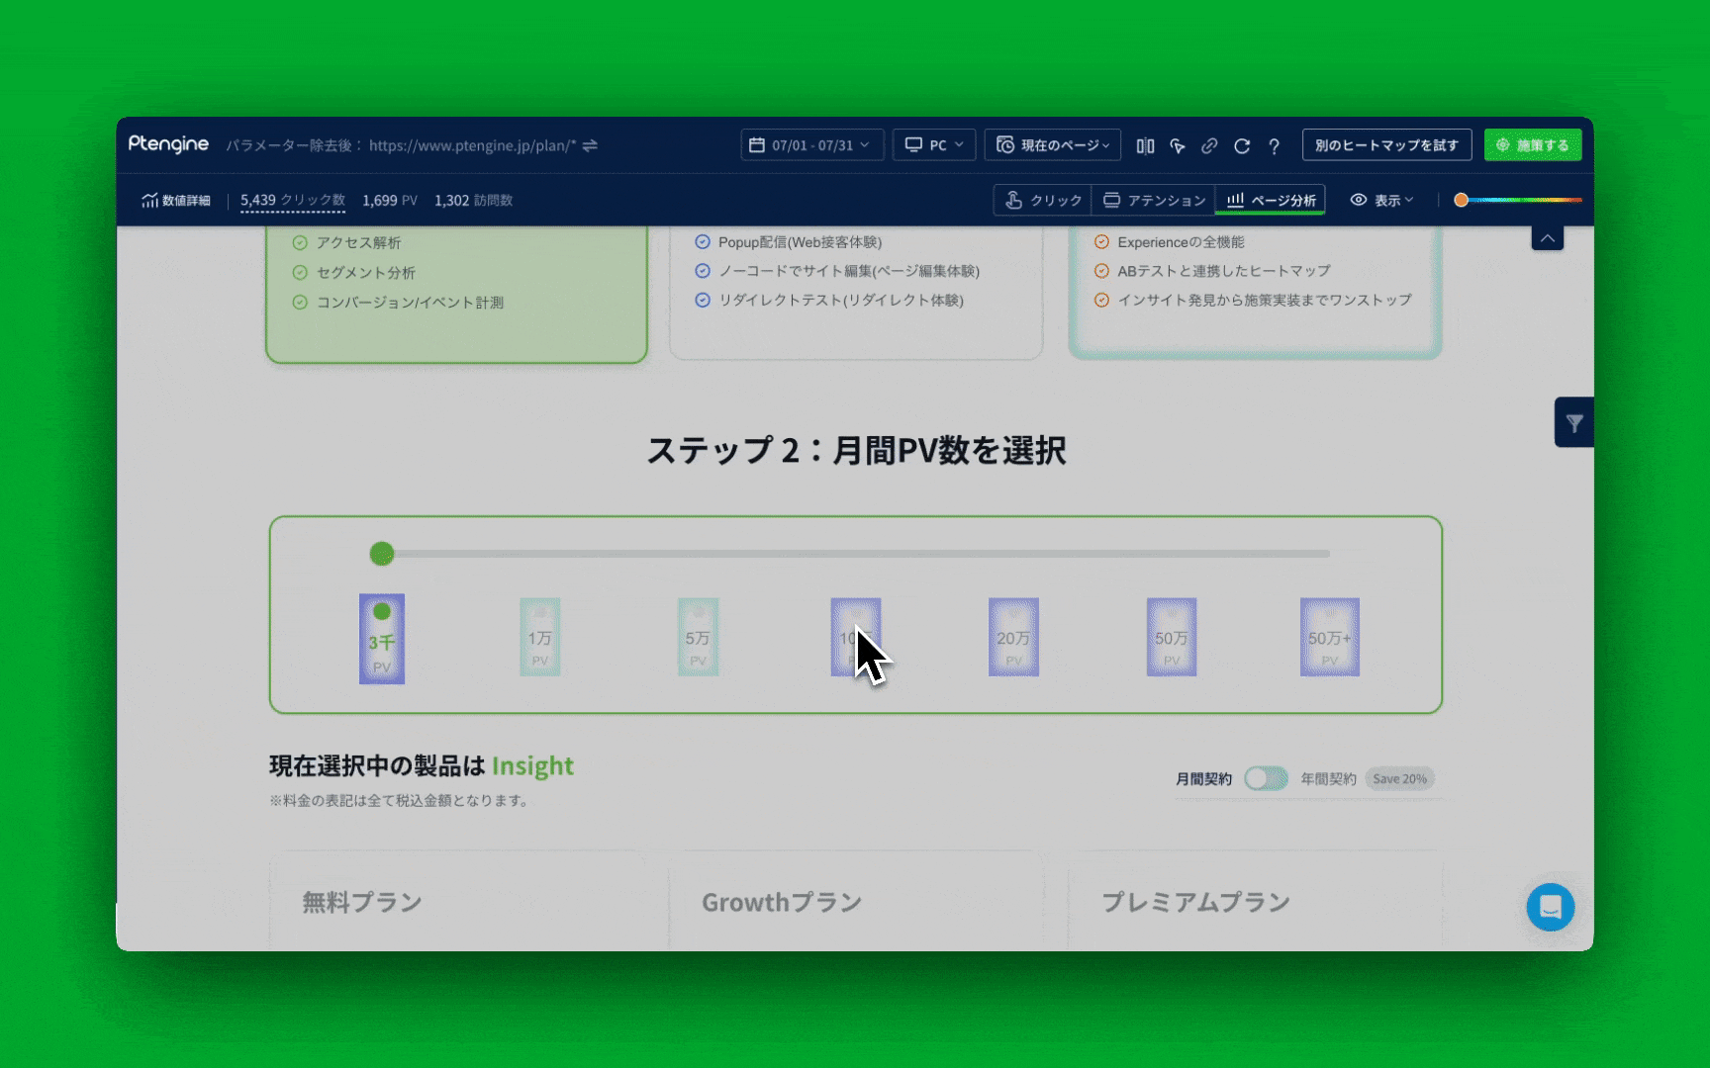The width and height of the screenshot is (1710, 1068).
Task: Open help via question mark icon
Action: pos(1275,145)
